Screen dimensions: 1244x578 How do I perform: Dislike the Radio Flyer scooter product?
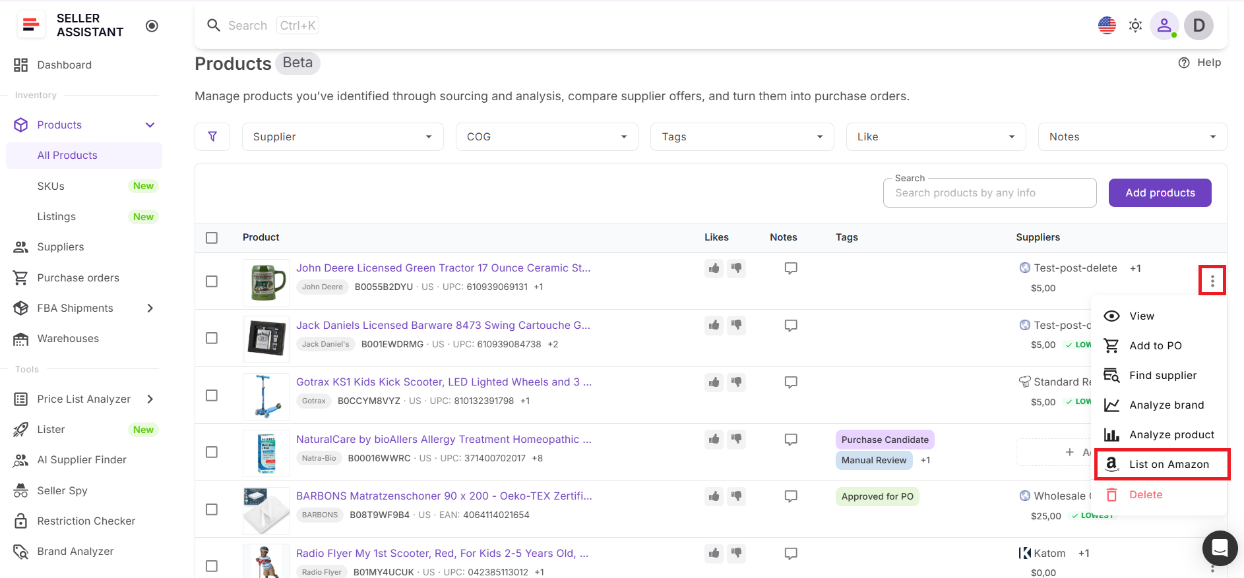coord(736,553)
